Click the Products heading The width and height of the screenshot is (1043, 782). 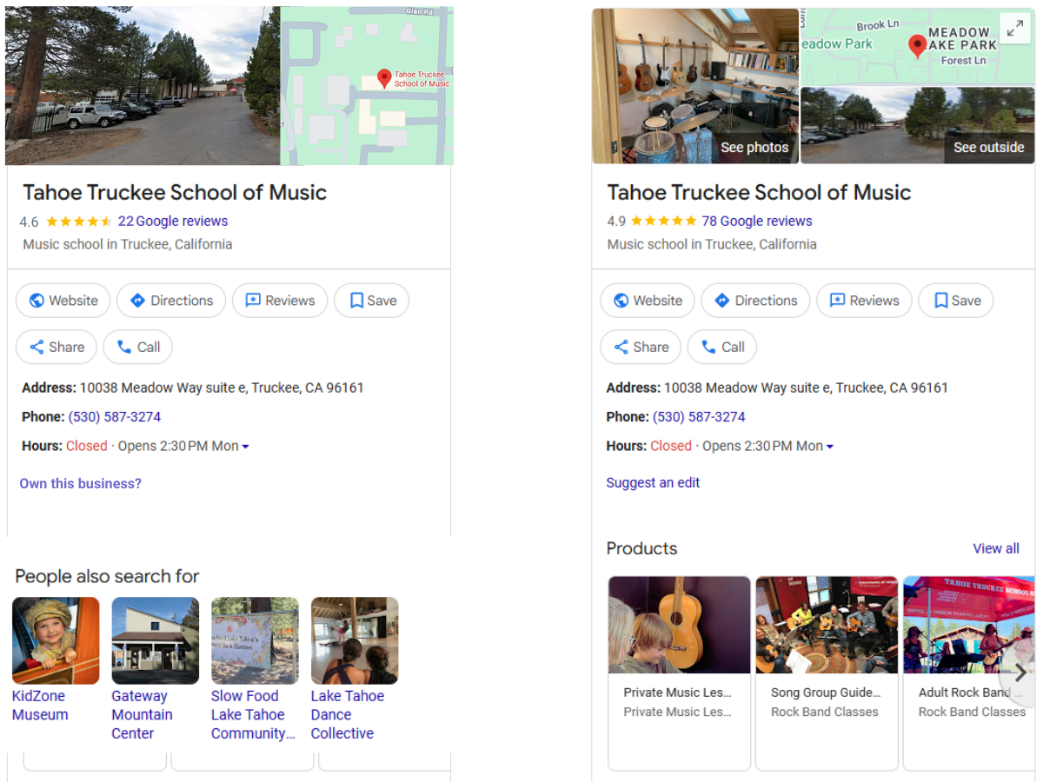641,548
